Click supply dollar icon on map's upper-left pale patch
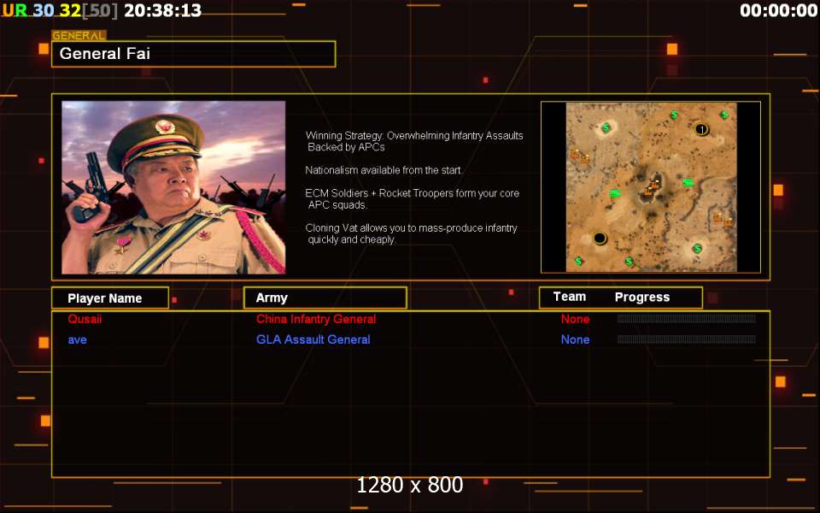820x513 pixels. [x=606, y=127]
